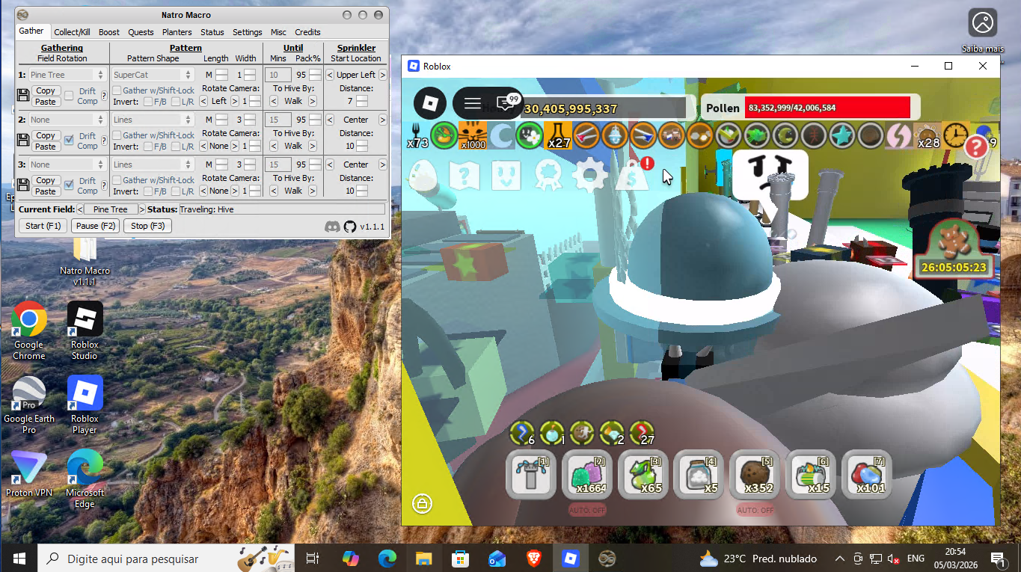Screen dimensions: 1021x572
Task: Disable Drift Comp for gathering field 2
Action: (69, 140)
